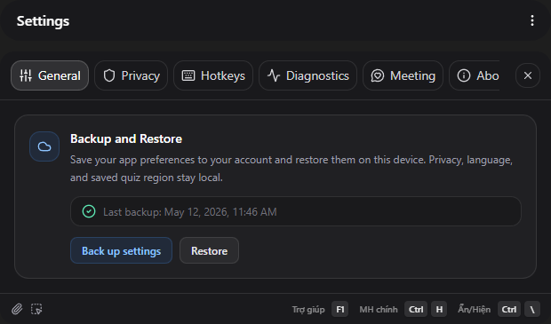Click the Ctrl key badge beside H

(x=416, y=309)
